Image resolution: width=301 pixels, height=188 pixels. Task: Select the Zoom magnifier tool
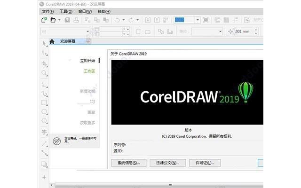pyautogui.click(x=45, y=73)
